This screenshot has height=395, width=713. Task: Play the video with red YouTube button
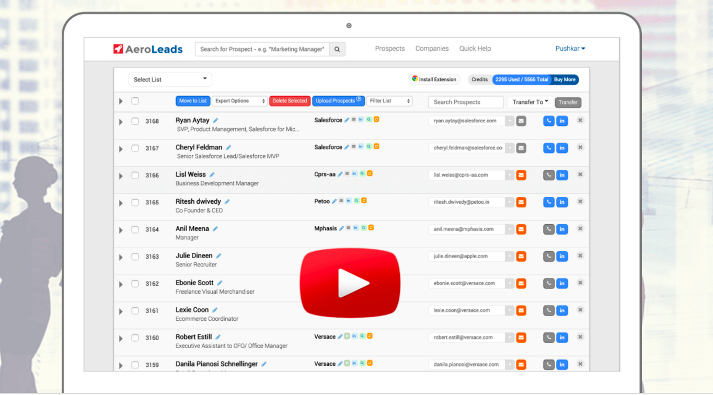pyautogui.click(x=350, y=283)
